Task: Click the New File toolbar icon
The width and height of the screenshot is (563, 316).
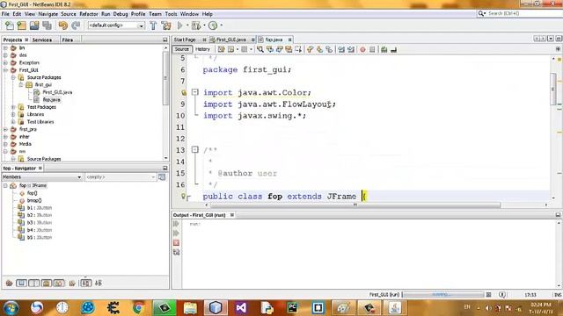Action: coord(10,25)
